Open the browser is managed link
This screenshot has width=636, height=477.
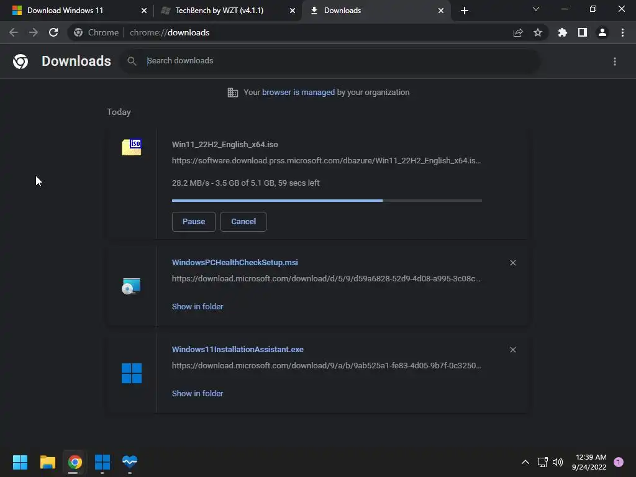(x=298, y=93)
